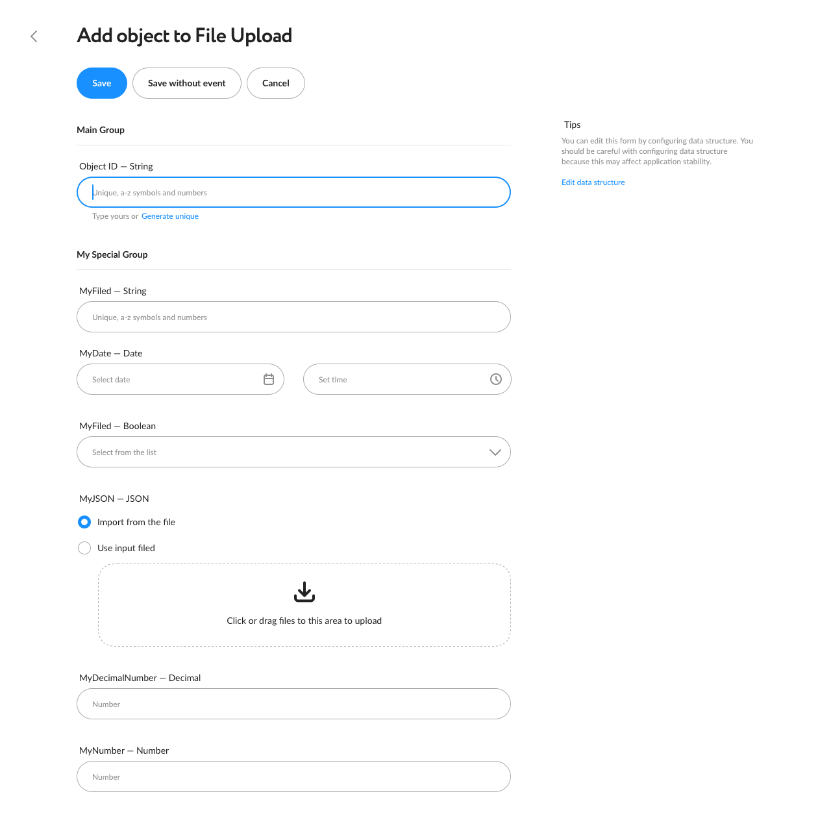
Task: Click the back arrow icon
Action: (34, 36)
